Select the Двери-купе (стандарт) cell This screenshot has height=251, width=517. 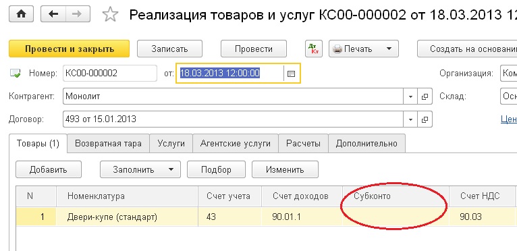(127, 217)
